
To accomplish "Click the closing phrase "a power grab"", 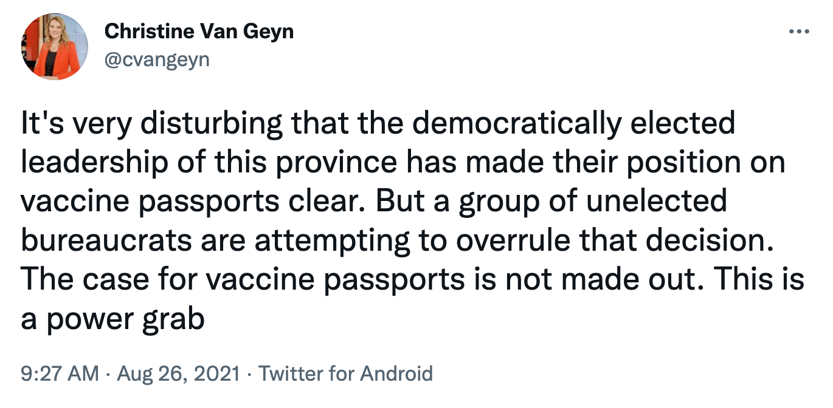I will [112, 318].
